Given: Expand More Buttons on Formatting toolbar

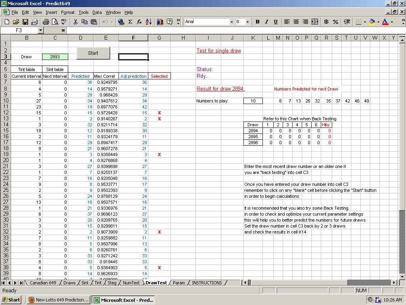Looking at the screenshot, I should (403, 22).
